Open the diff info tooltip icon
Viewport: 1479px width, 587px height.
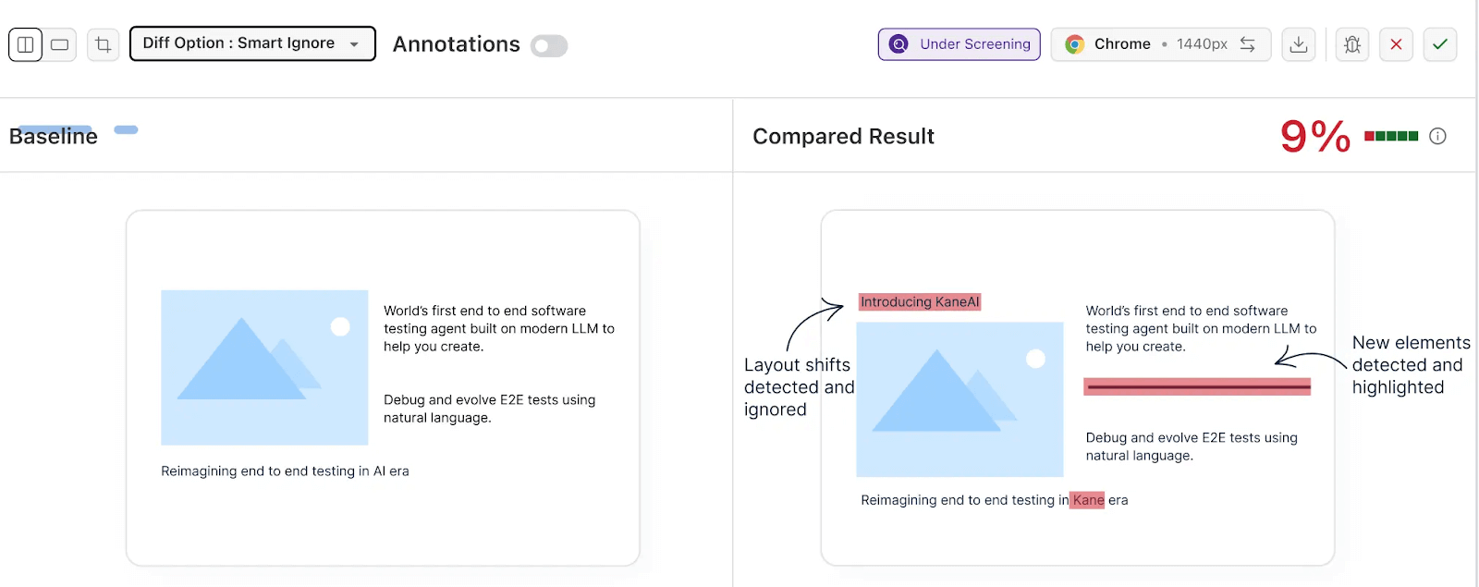[1437, 136]
